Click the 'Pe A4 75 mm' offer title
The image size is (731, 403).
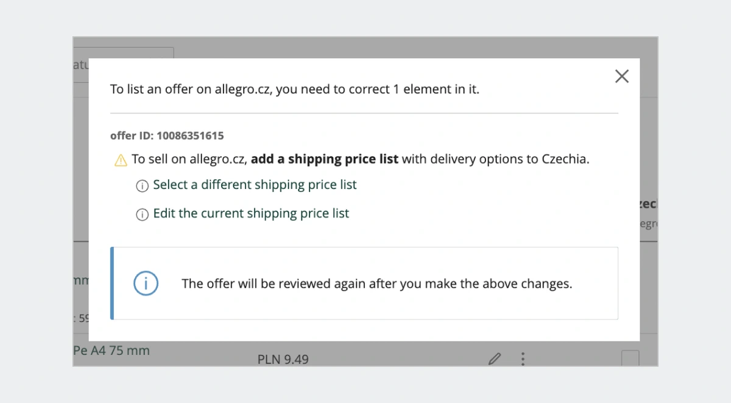(111, 351)
